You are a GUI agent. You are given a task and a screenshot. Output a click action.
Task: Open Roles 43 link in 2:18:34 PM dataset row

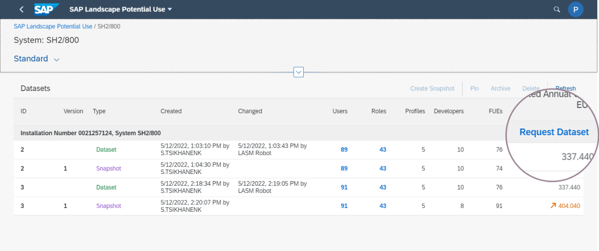tap(383, 187)
